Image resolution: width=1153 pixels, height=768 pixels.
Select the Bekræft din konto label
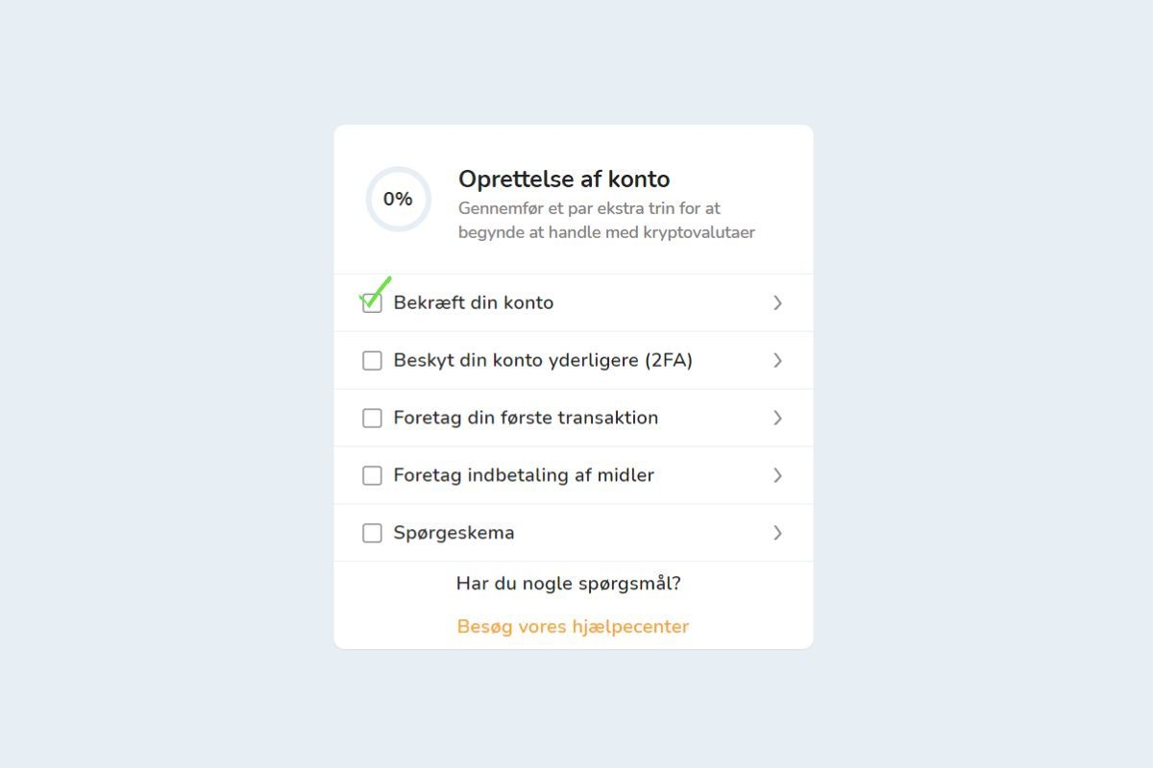coord(474,303)
